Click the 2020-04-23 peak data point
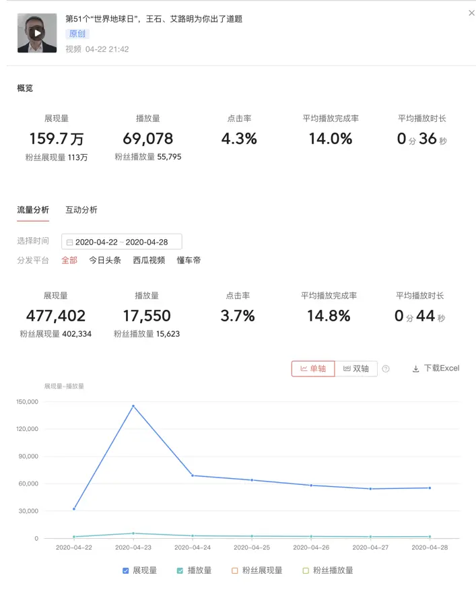476x592 pixels. 133,406
